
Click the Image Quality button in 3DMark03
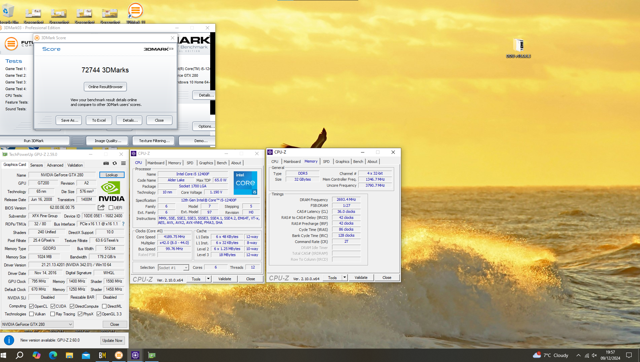108,141
